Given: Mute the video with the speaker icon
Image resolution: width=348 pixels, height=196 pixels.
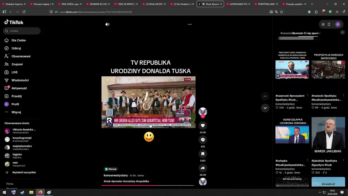Looking at the screenshot, I should 107,24.
